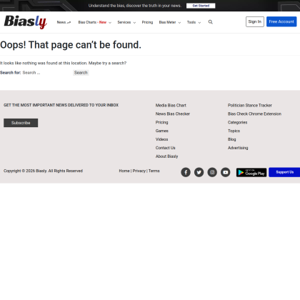Click the Free Account button
This screenshot has width=300, height=300.
tap(281, 21)
